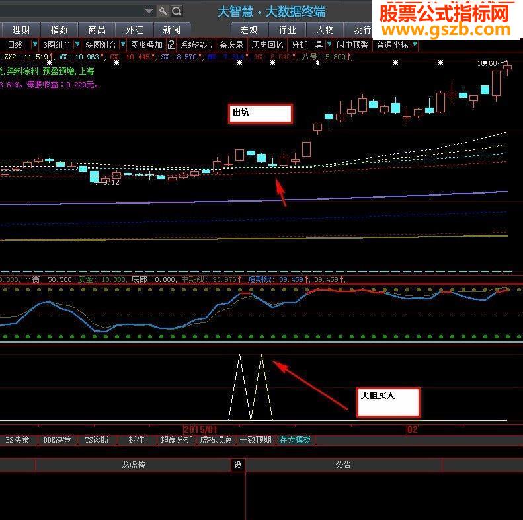Image resolution: width=523 pixels, height=520 pixels.
Task: Switch to the BS决策 indicator tab
Action: point(17,440)
